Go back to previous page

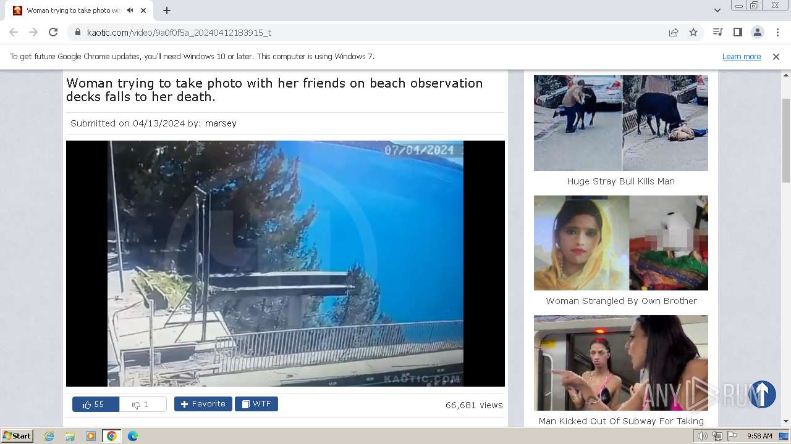[14, 32]
